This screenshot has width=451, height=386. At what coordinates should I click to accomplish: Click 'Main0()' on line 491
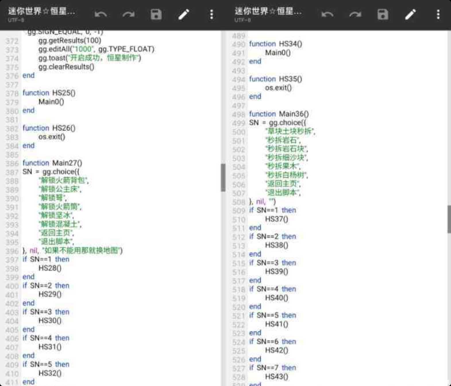[278, 53]
